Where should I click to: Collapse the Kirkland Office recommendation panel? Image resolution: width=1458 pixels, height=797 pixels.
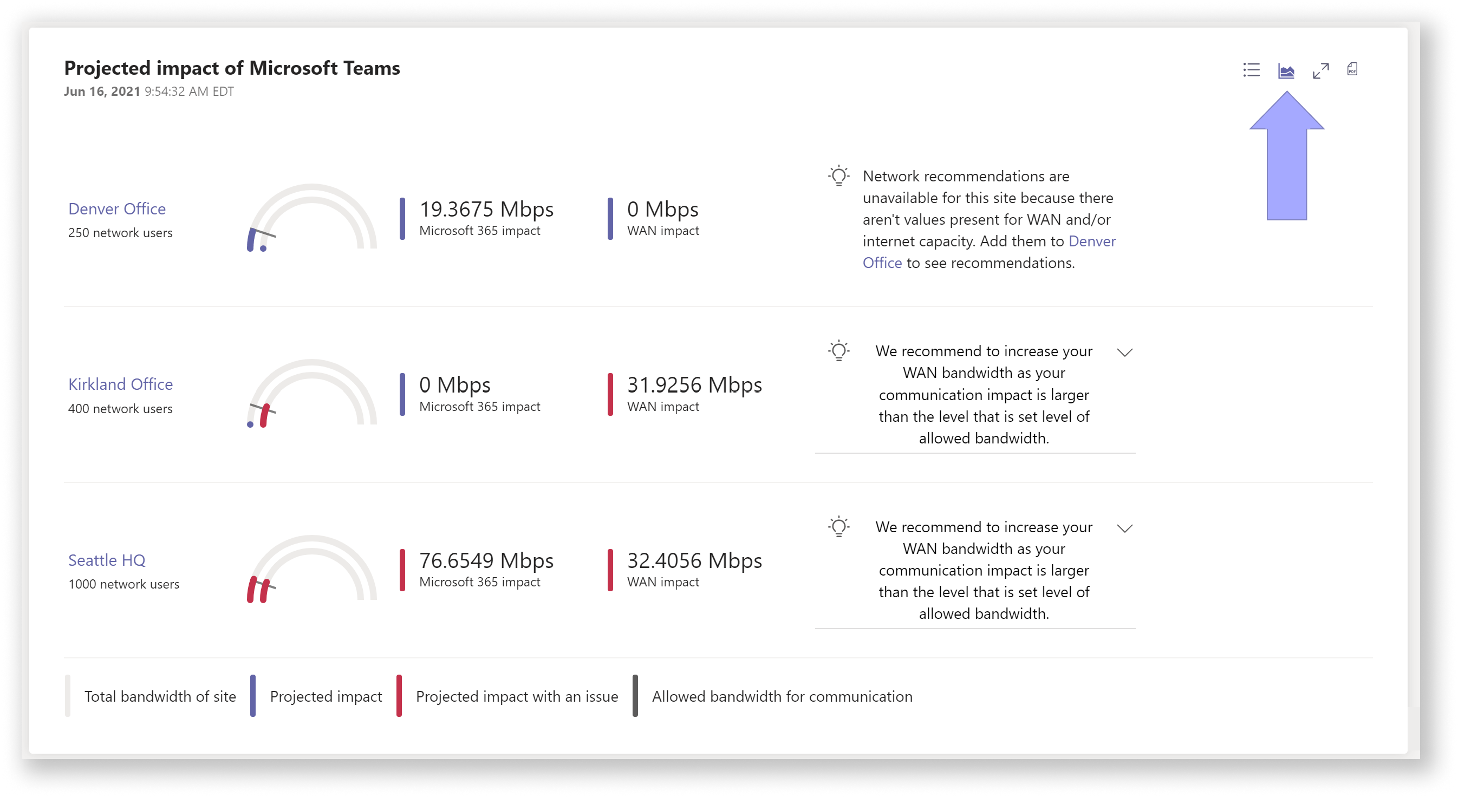pos(1127,351)
